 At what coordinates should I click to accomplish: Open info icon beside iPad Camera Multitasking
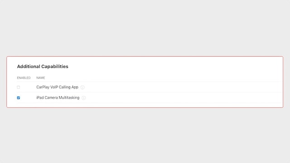pyautogui.click(x=83, y=98)
